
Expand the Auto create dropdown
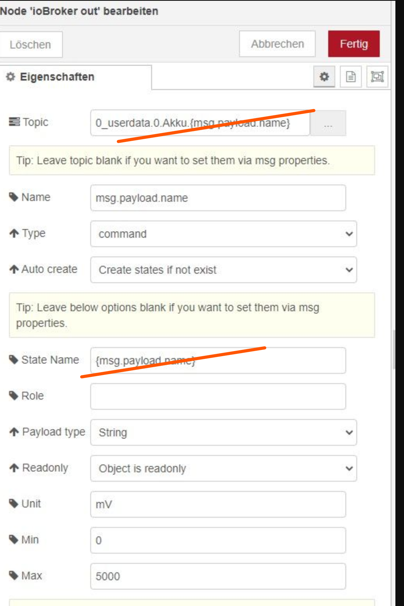(x=223, y=270)
